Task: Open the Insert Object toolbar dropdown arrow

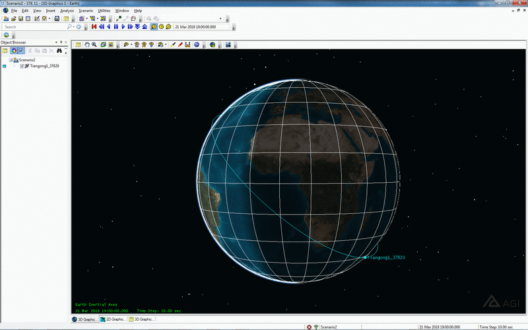Action: [49, 18]
